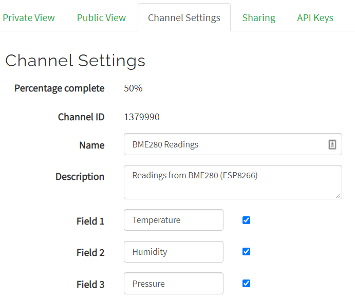Click the Channel Settings page heading
Viewport: 355px width, 298px height.
(x=76, y=61)
